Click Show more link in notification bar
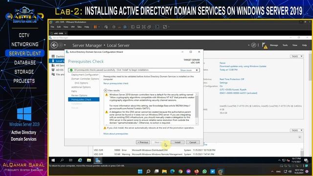 186,70
